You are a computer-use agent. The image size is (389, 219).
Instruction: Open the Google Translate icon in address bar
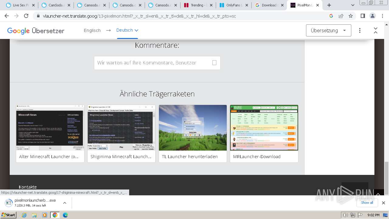click(x=331, y=16)
